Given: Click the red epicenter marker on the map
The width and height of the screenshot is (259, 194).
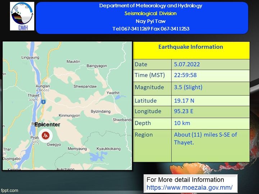Looking at the screenshot, I should coord(46,135).
